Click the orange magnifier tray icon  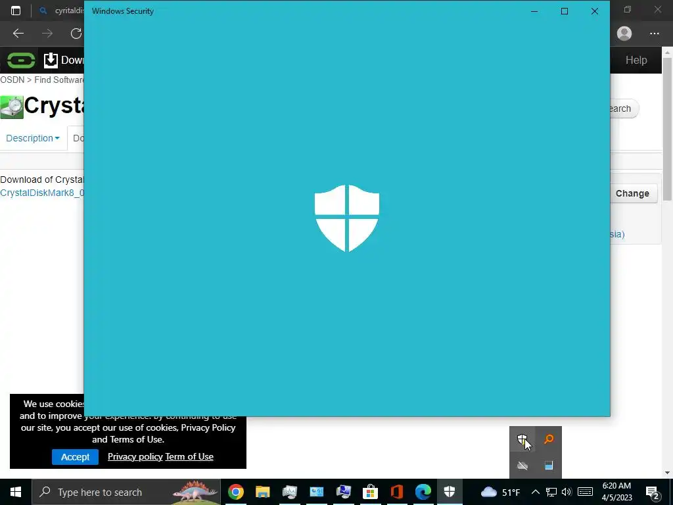coord(549,439)
